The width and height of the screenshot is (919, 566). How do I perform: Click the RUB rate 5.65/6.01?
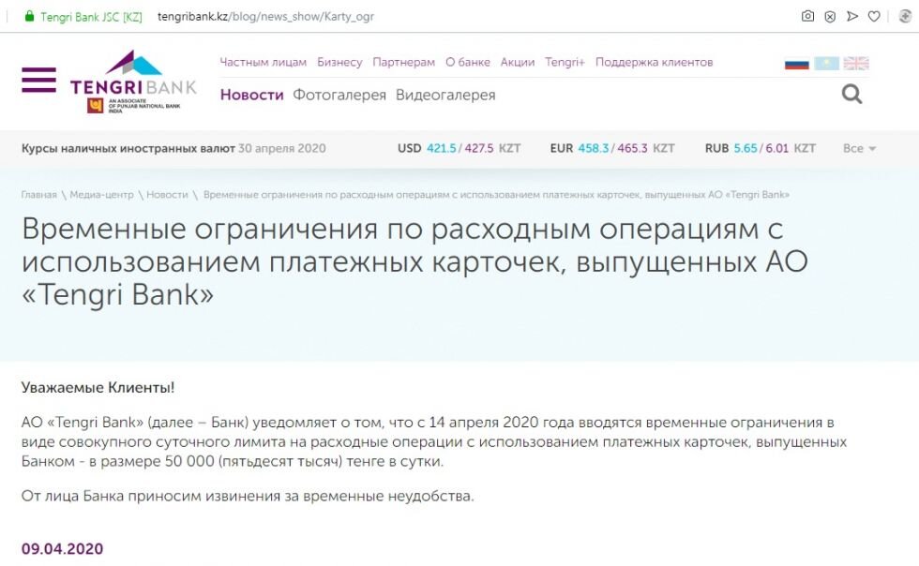click(x=761, y=148)
